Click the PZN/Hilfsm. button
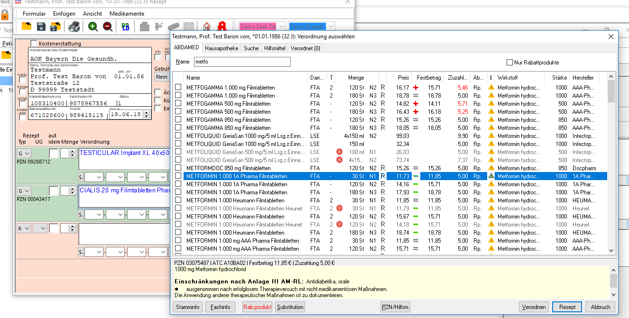Viewport: 629px width, 318px height. [x=396, y=307]
